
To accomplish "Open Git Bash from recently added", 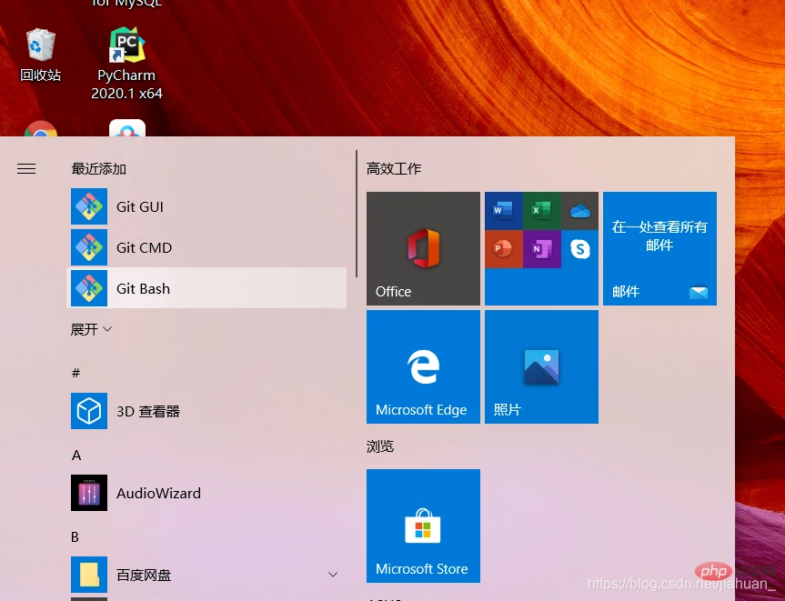I will tap(207, 288).
